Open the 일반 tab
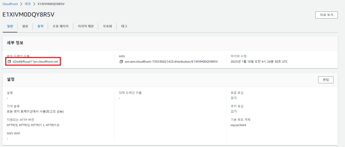Screen dimensions: 345x147 (10, 26)
